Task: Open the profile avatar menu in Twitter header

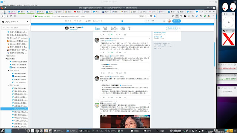Action: (169, 21)
